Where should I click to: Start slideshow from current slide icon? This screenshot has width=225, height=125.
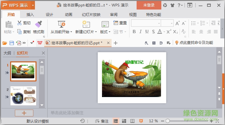(62, 24)
